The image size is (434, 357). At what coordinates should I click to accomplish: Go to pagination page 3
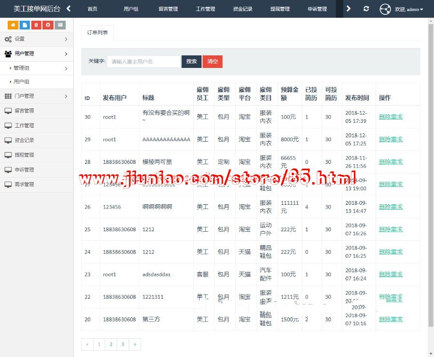pos(123,344)
